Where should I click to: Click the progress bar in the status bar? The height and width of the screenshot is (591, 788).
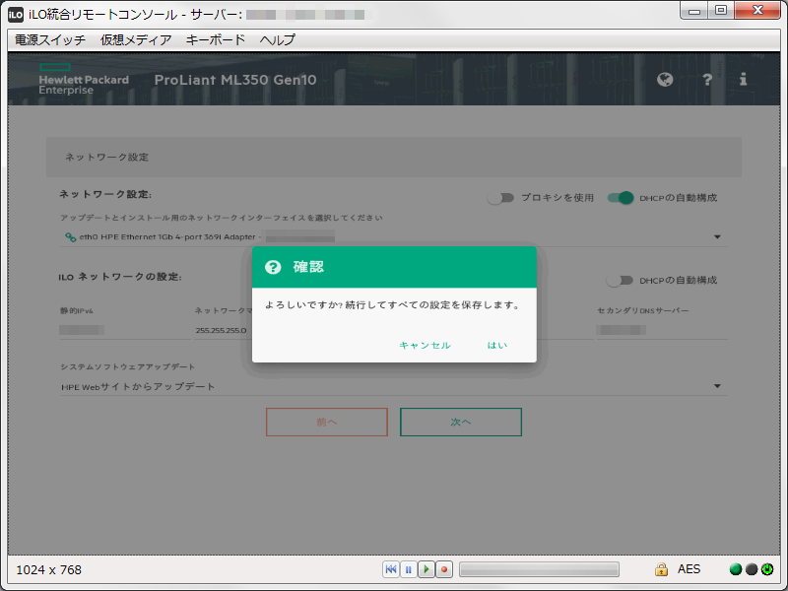tap(539, 568)
